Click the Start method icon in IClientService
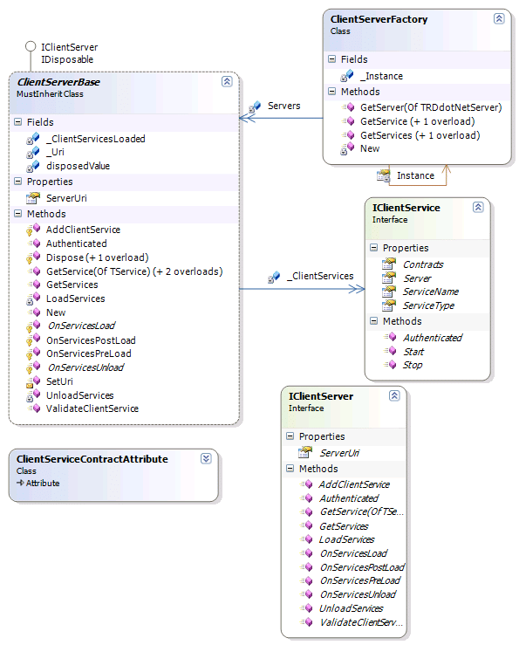 coord(390,351)
